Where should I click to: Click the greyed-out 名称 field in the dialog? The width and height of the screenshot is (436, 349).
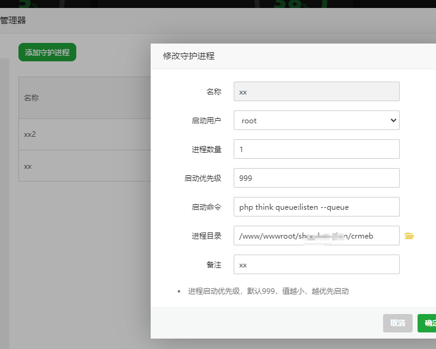(x=316, y=91)
